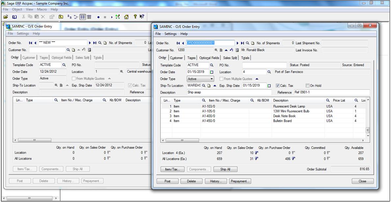
Task: Click the Home house icon in toolbar
Action: pos(126,17)
